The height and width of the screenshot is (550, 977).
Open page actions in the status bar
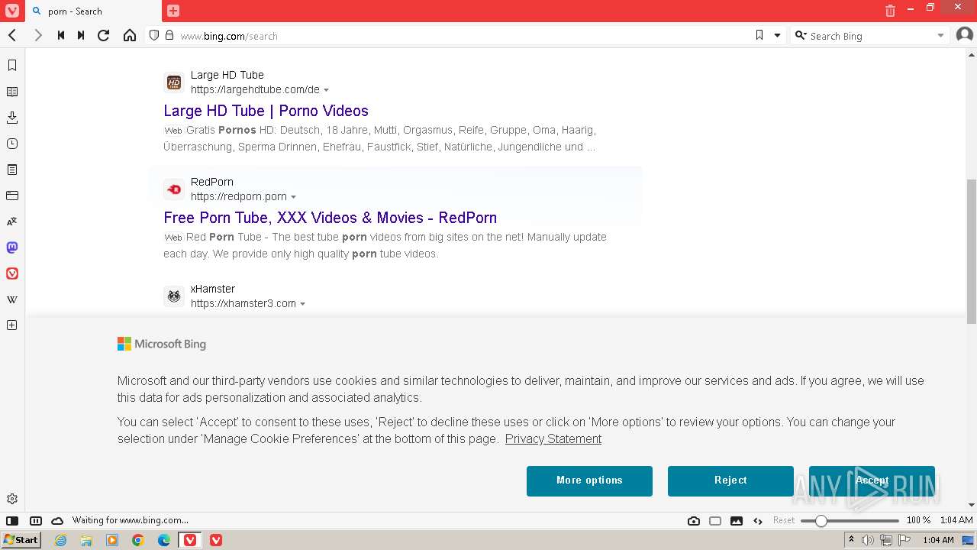coord(758,521)
